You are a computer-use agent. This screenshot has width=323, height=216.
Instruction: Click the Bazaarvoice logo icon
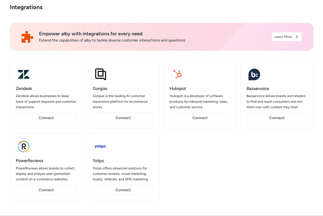(x=254, y=75)
